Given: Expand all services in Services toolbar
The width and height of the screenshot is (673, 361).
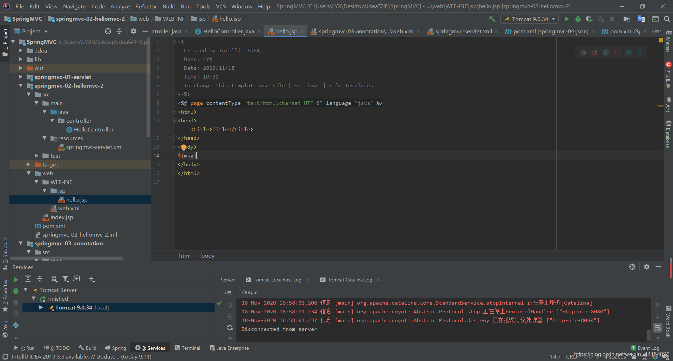Looking at the screenshot, I should tap(28, 279).
